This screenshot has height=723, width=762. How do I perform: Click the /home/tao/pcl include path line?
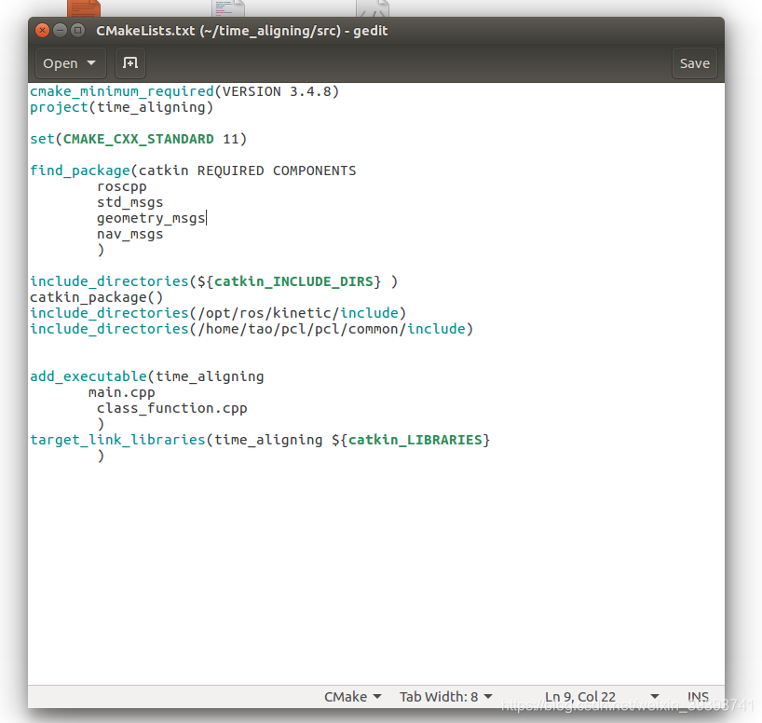[252, 329]
